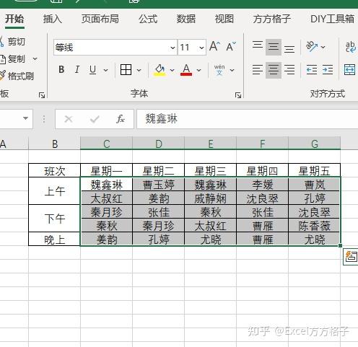Viewport: 358px width, 347px height.
Task: Open the Quick Analysis icon below table
Action: [x=351, y=257]
